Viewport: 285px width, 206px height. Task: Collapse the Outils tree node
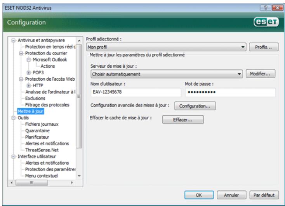pos(13,118)
